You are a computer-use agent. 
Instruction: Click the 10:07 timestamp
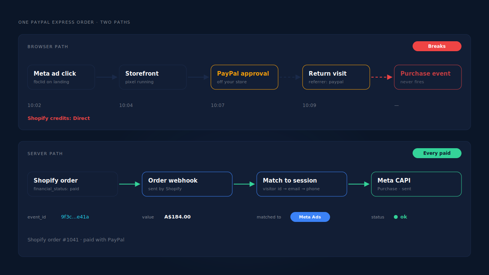pos(218,105)
